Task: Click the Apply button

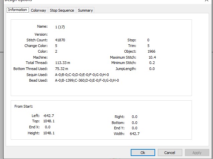Action: click(x=197, y=153)
